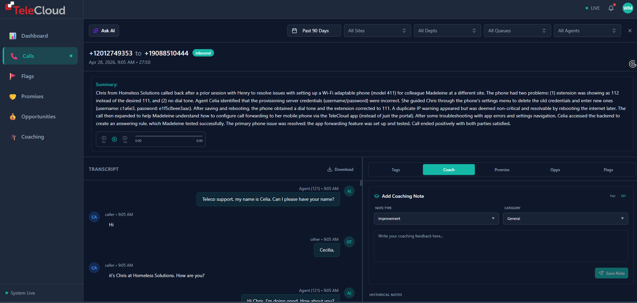The width and height of the screenshot is (637, 303).
Task: Expand the All Depts dropdown
Action: tap(448, 31)
